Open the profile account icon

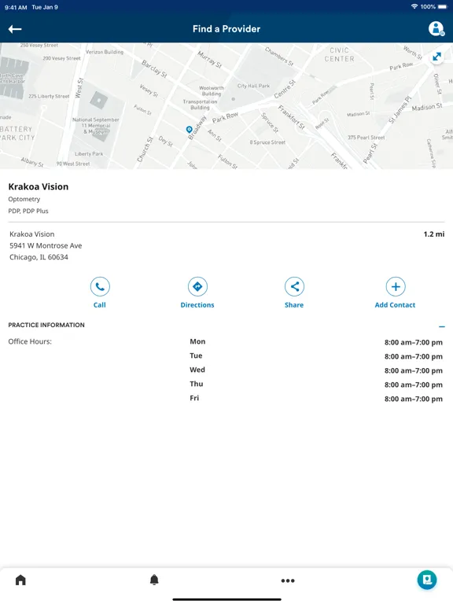(x=436, y=28)
